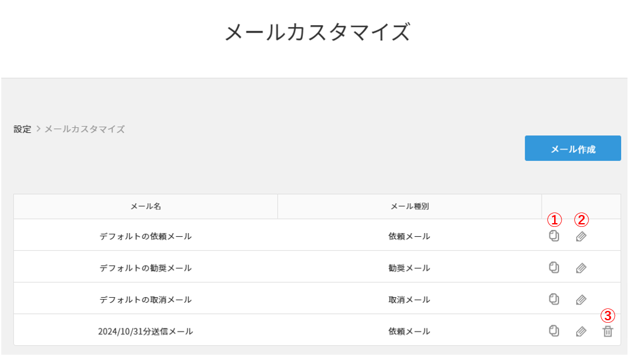
Task: Click the メール名 column header
Action: (x=145, y=206)
